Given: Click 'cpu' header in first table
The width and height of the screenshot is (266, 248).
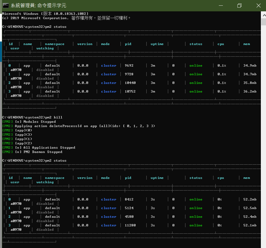Looking at the screenshot, I should pos(221,44).
